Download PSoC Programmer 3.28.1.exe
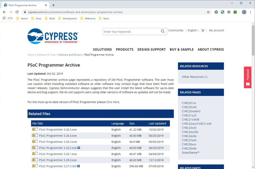 58,154
